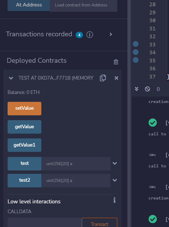Viewport: 169px width, 227px height.
Task: Toggle off the breakpoint at line 34
Action: pos(136,52)
